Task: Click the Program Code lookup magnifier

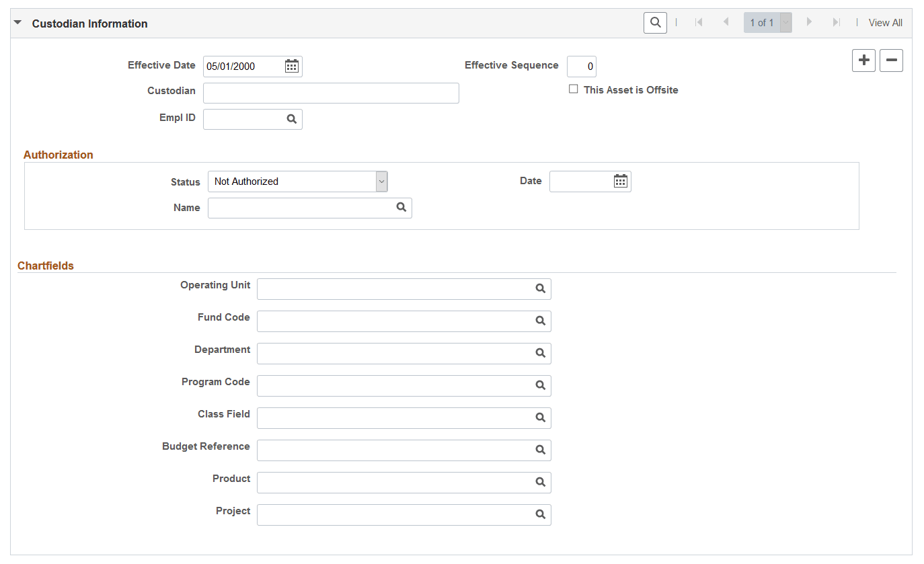Action: 540,385
